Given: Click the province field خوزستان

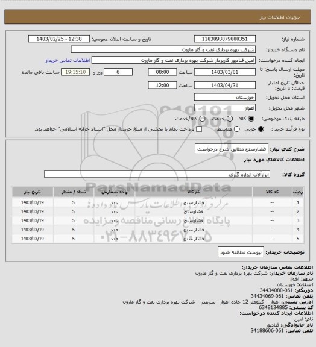Looking at the screenshot, I should [x=225, y=97].
